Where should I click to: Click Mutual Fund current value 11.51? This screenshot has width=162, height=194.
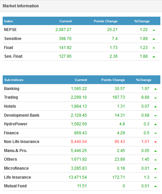tap(82, 186)
